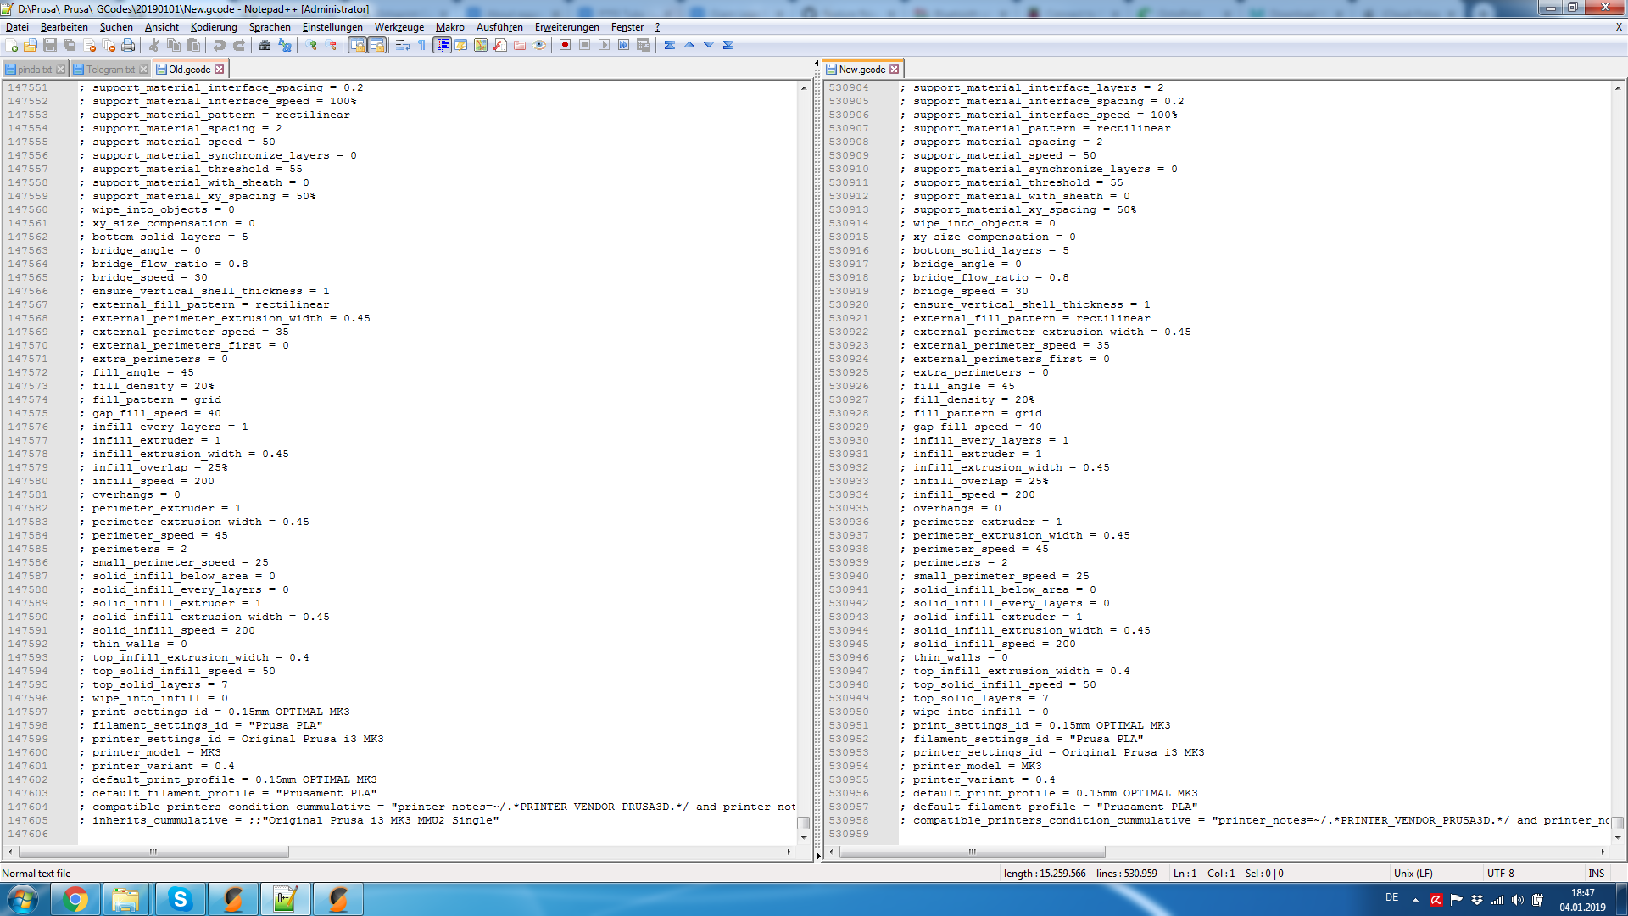Open the Erweiterungen menu

(566, 27)
